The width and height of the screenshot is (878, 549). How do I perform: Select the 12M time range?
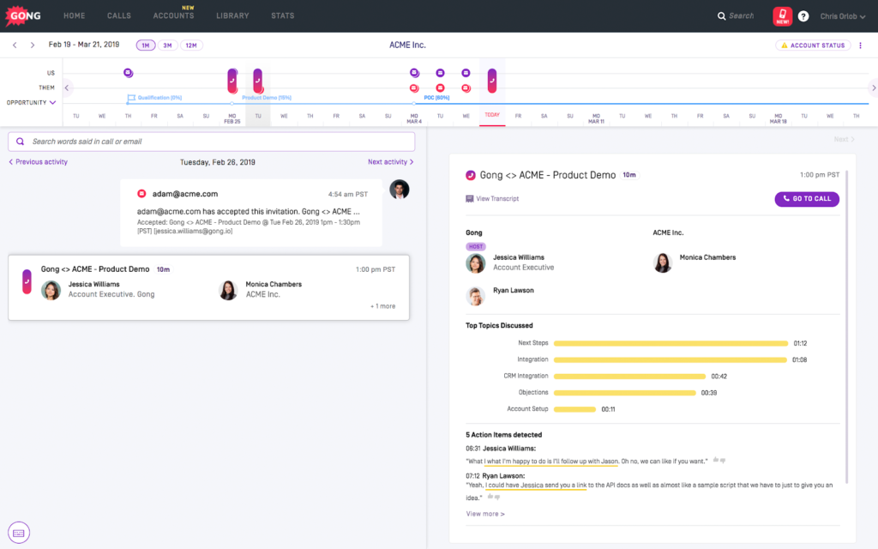pos(191,45)
